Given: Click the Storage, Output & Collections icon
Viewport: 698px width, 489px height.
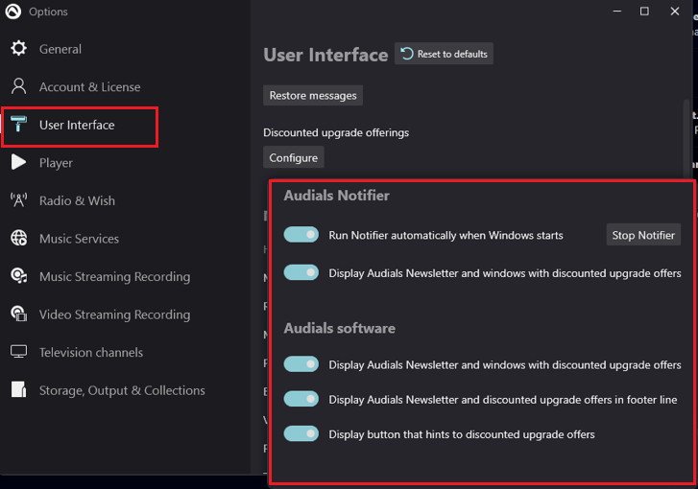Looking at the screenshot, I should click(x=18, y=389).
